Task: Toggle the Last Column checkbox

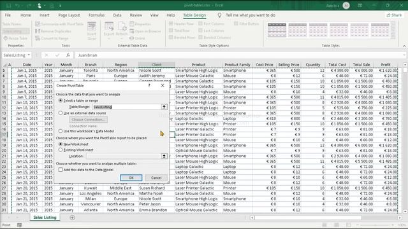Action: coord(201,31)
